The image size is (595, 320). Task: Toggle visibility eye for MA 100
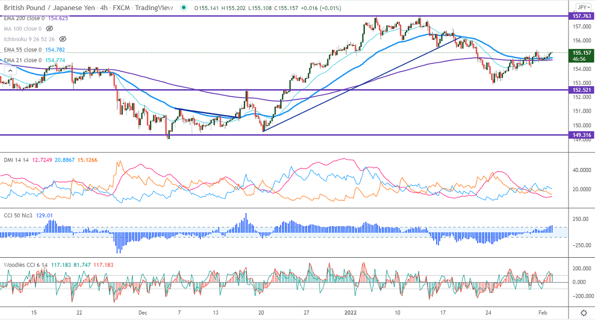49,28
